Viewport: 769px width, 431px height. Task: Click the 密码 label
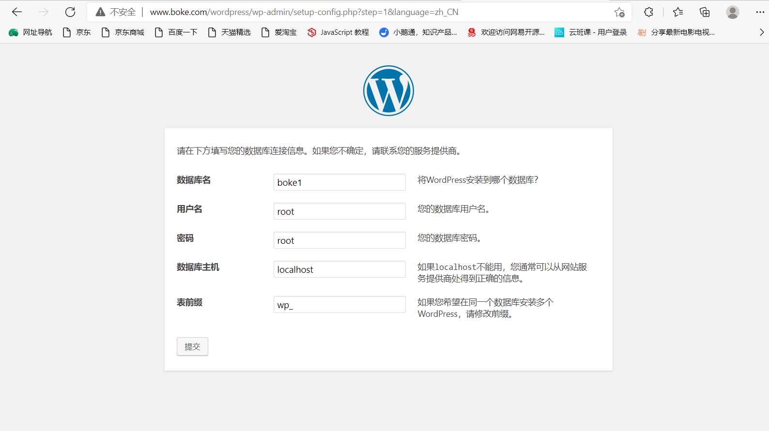coord(185,238)
